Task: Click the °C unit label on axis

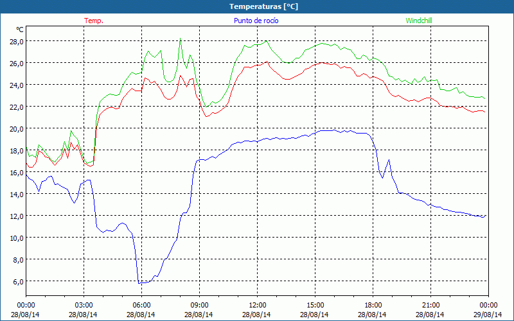Action: [x=20, y=30]
